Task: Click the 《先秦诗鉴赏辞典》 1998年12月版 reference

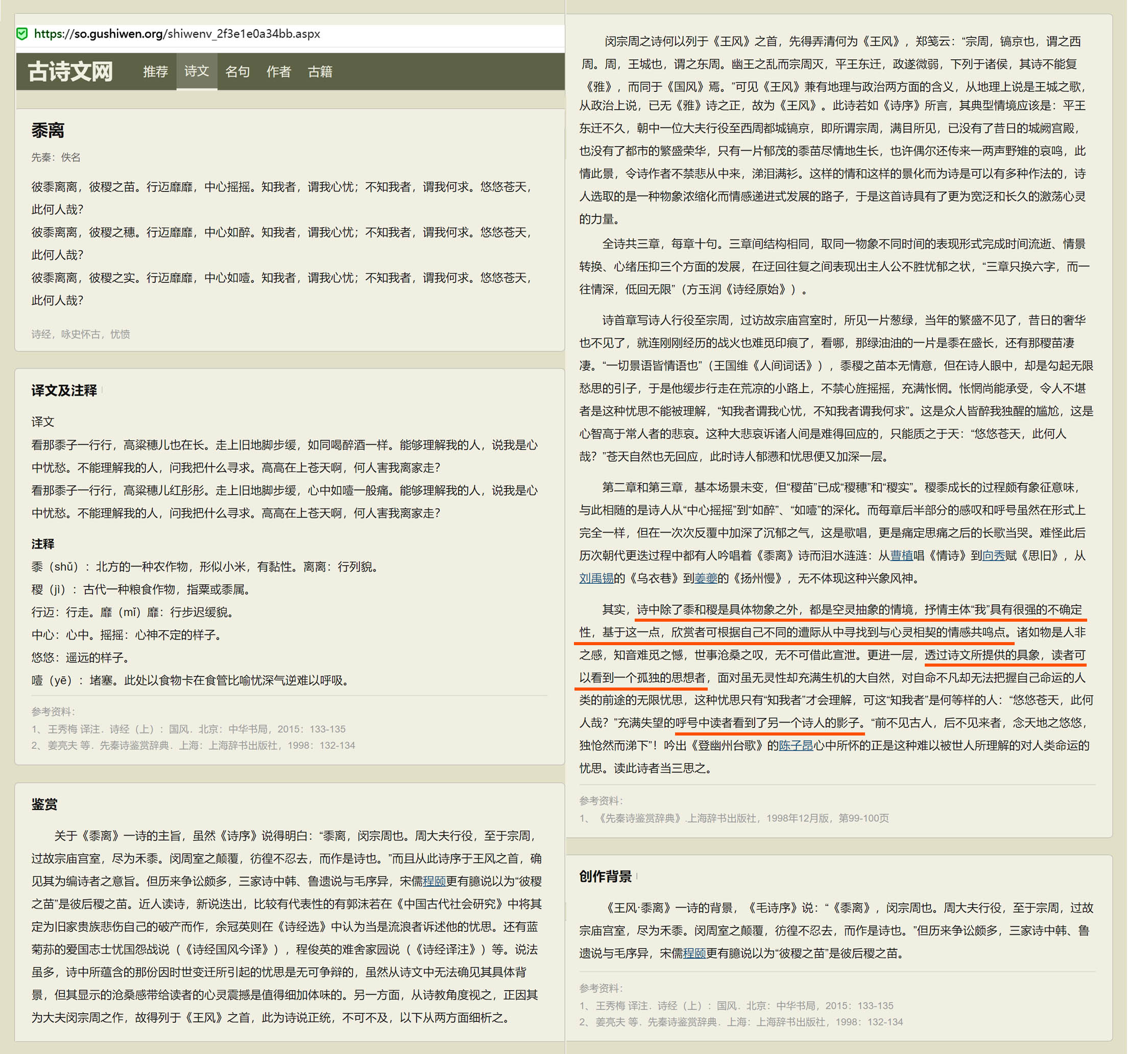Action: 734,818
